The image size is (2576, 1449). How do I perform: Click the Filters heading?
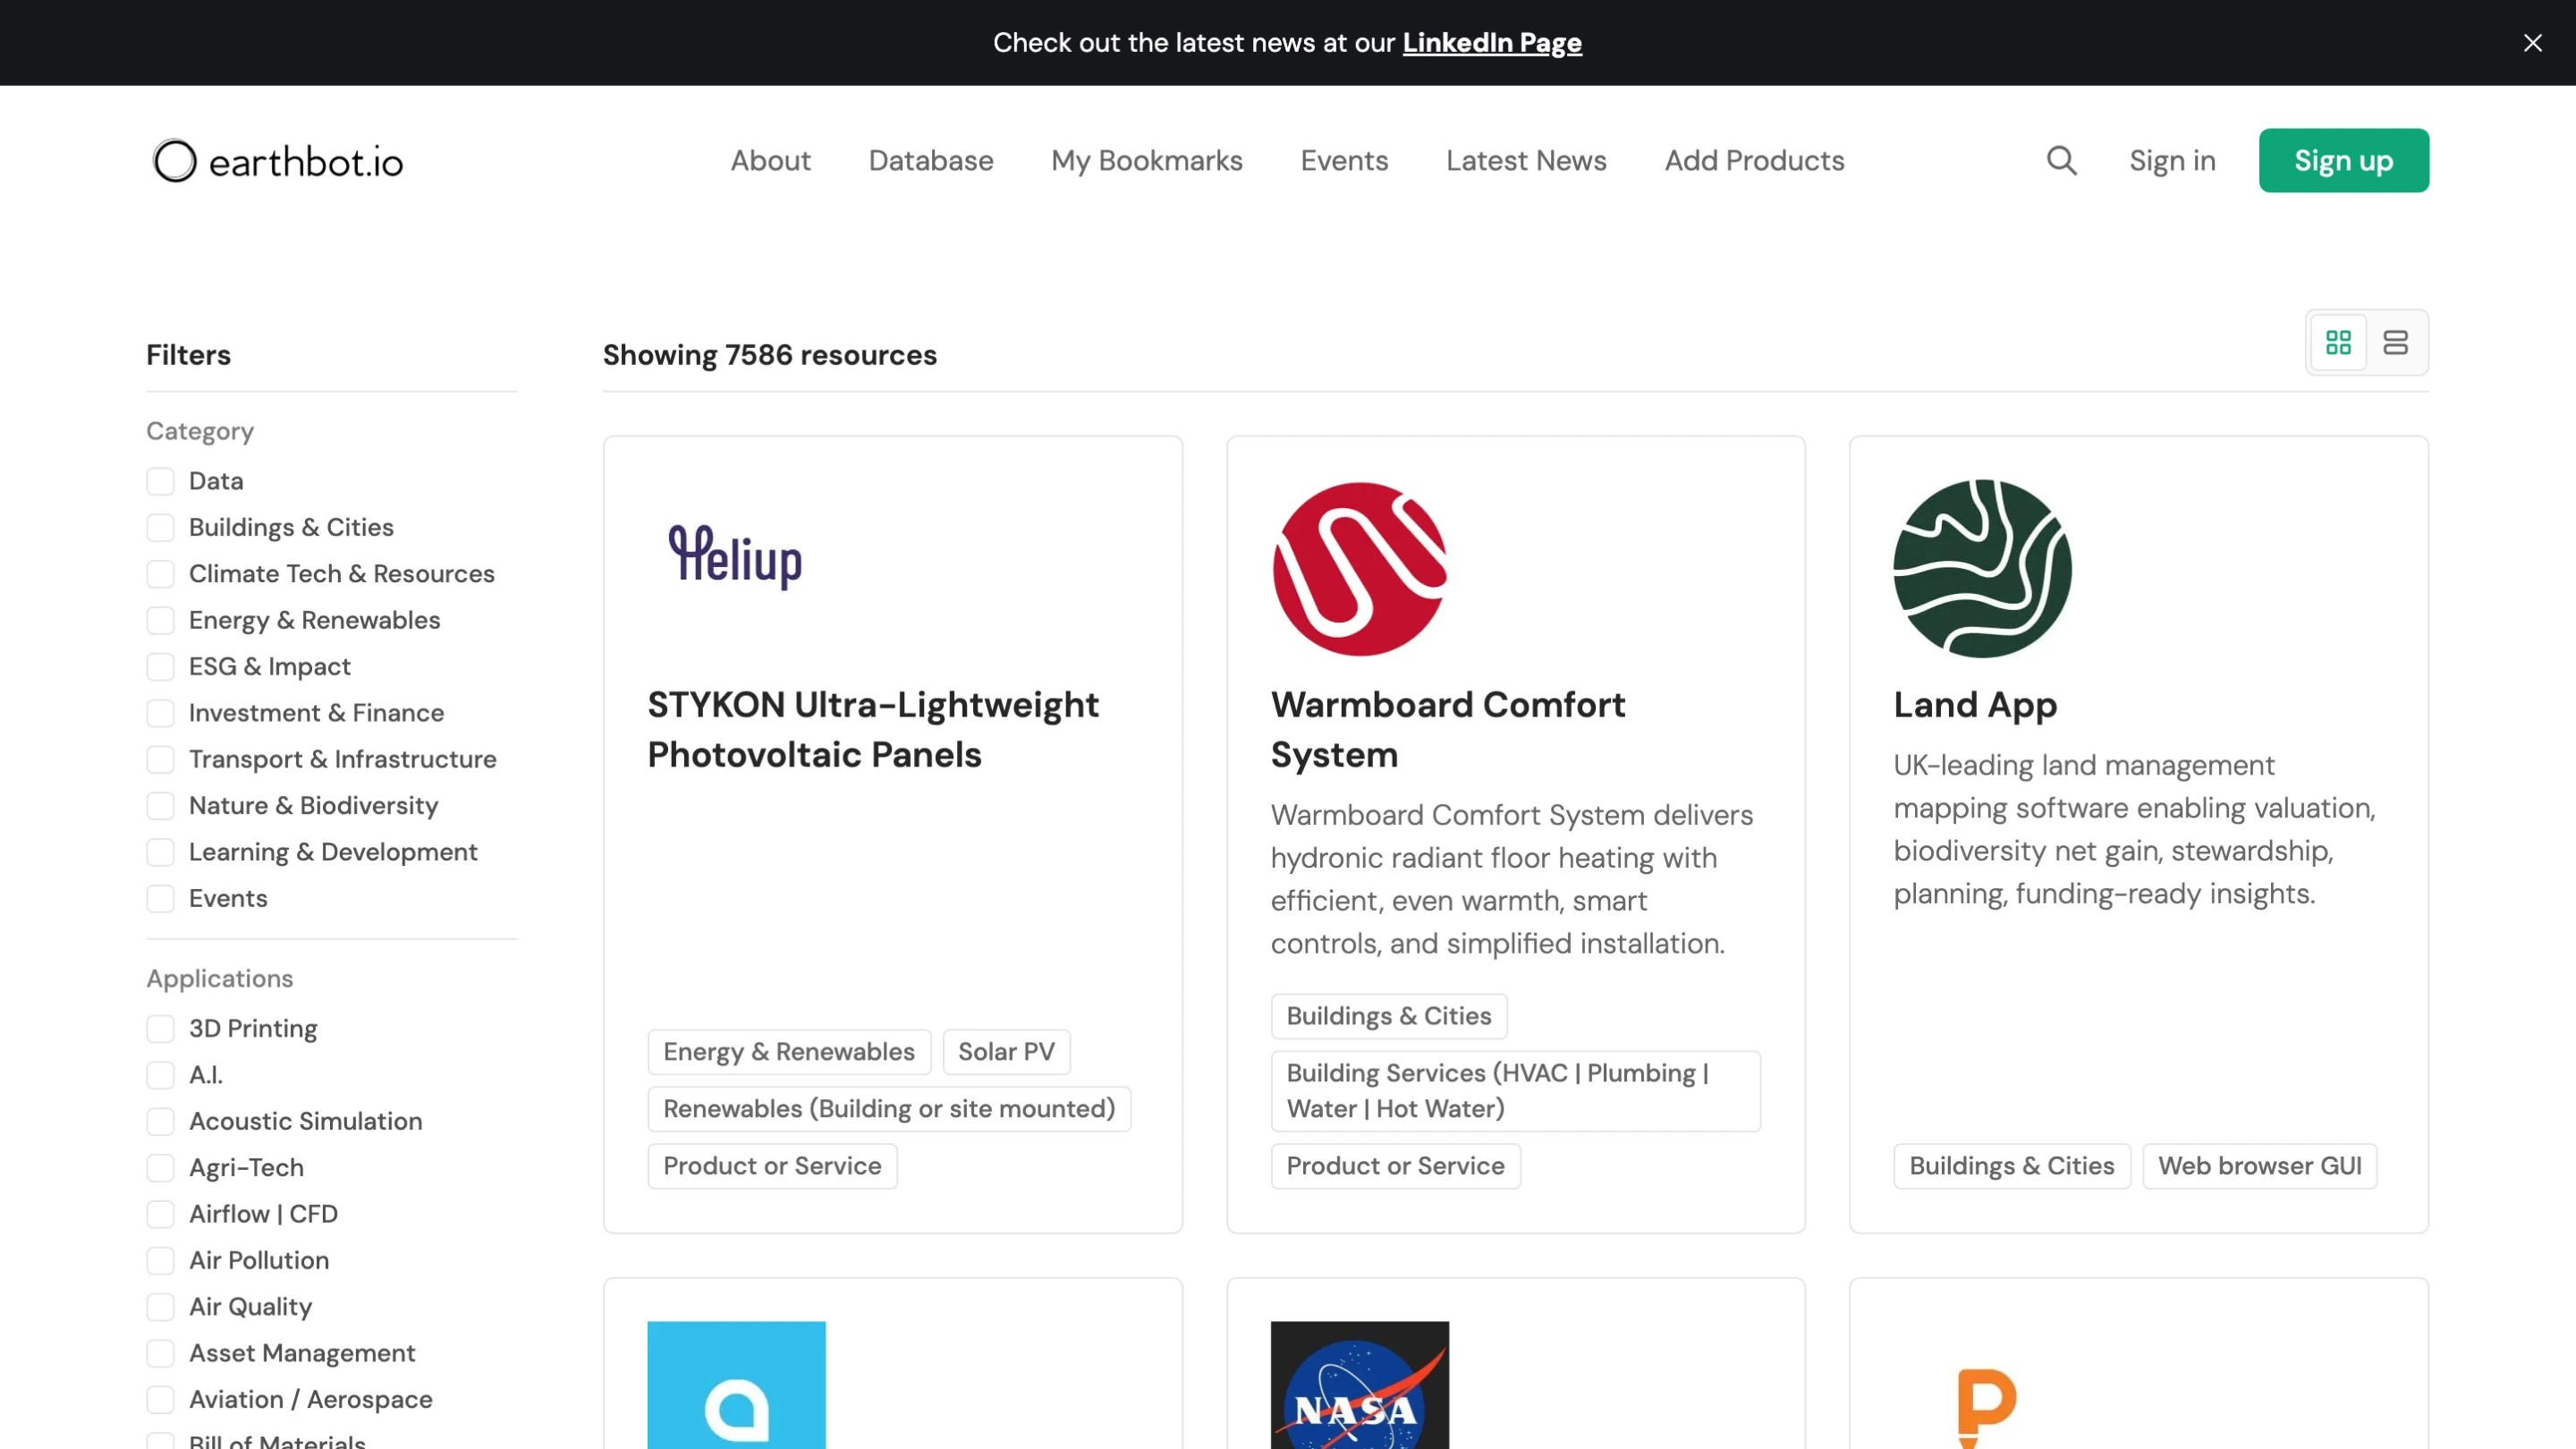[188, 355]
